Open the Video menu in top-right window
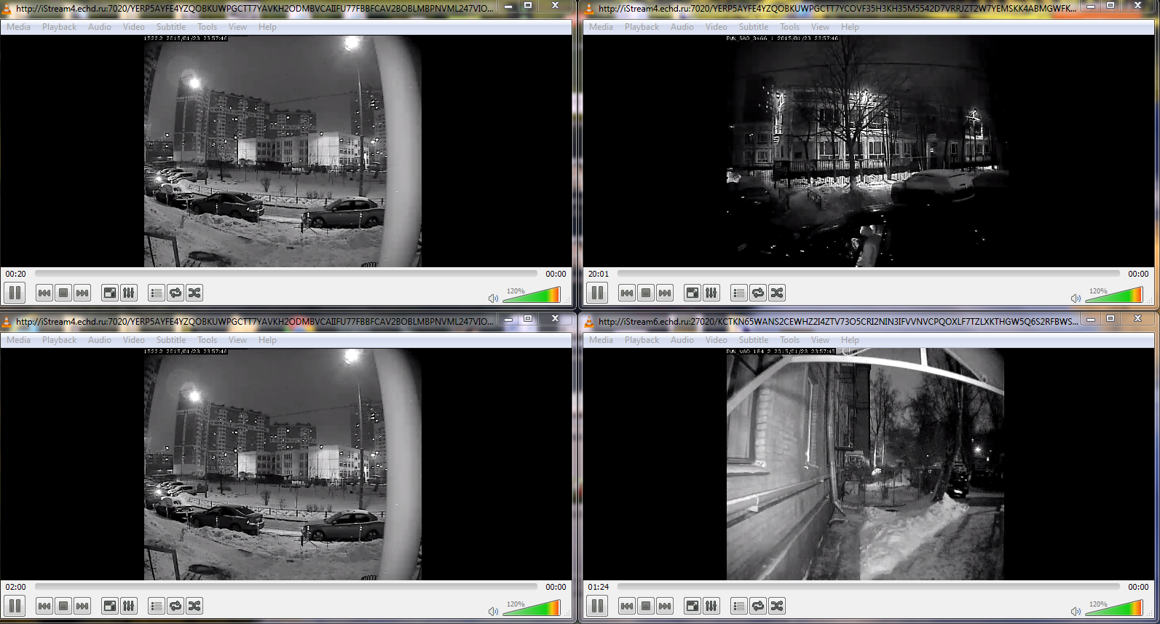Screen dimensions: 1160x624 [x=717, y=27]
